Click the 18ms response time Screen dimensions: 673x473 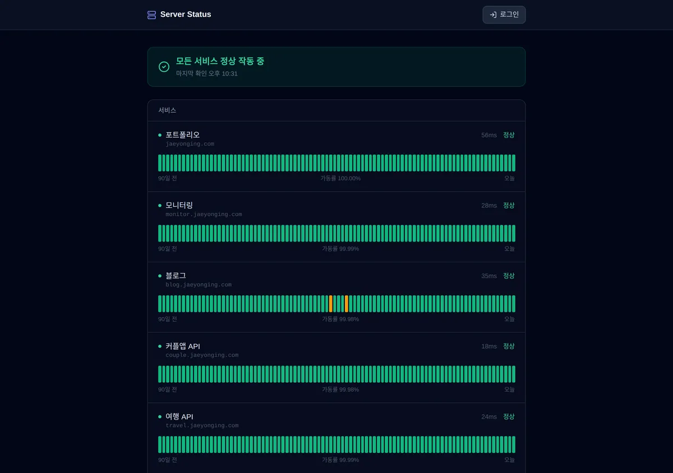point(489,346)
